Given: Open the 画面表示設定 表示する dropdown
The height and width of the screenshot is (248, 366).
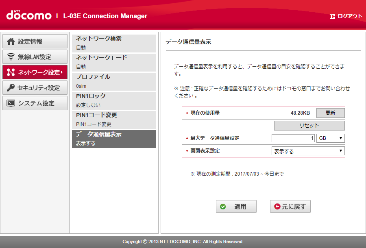Looking at the screenshot, I should (308, 151).
